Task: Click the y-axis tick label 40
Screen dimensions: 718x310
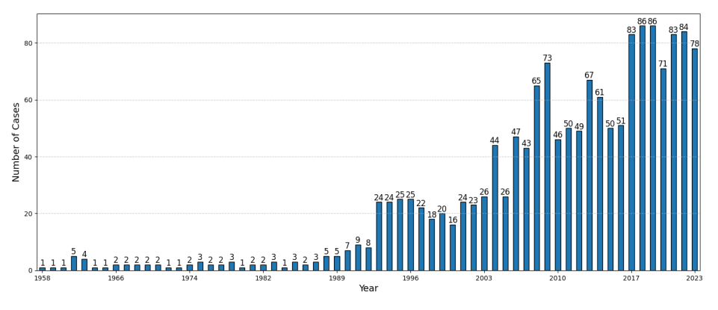Action: point(29,157)
